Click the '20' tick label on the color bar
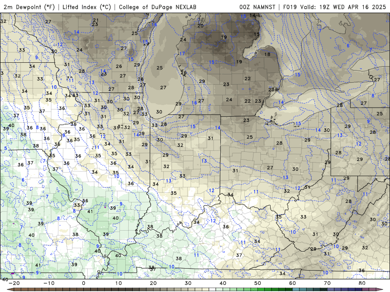The width and height of the screenshot is (390, 292). point(153,283)
